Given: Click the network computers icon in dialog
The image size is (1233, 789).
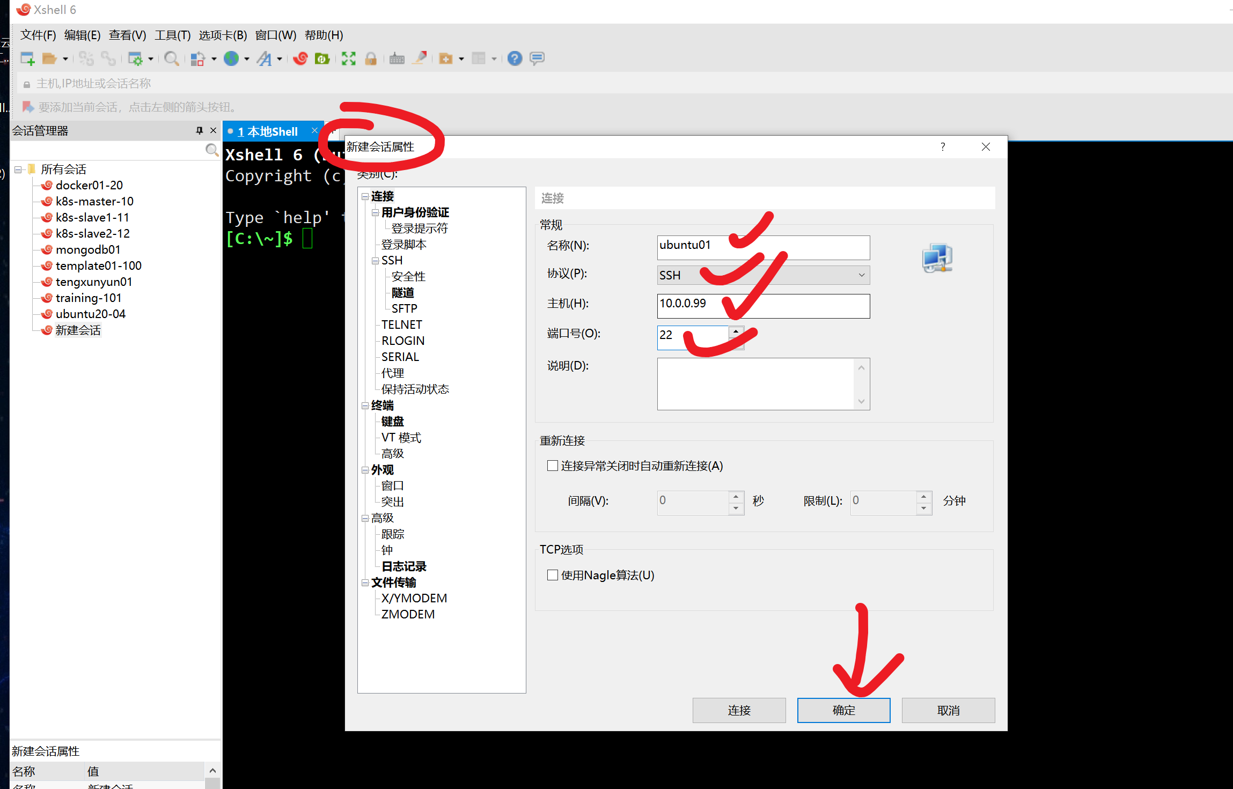Looking at the screenshot, I should 937,259.
